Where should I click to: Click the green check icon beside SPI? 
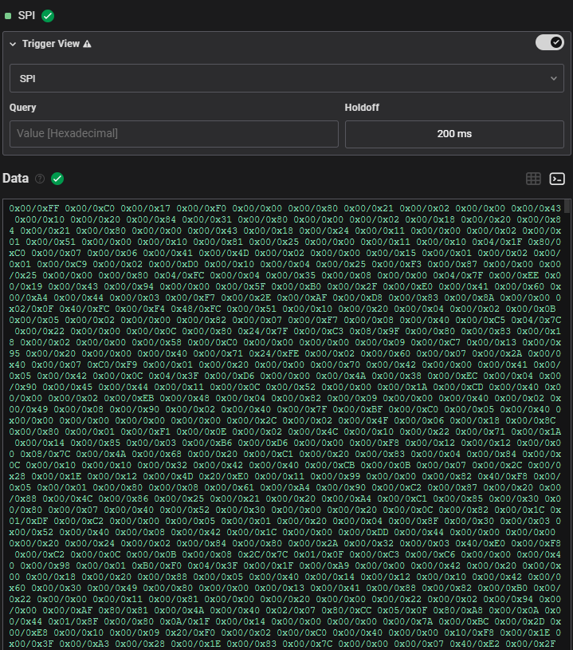point(48,15)
